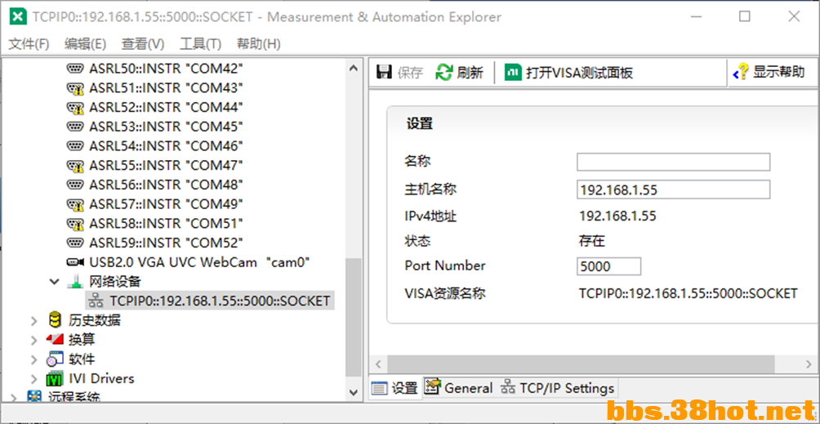This screenshot has height=424, width=820.
Task: Open the 查看(V) menu
Action: (143, 44)
